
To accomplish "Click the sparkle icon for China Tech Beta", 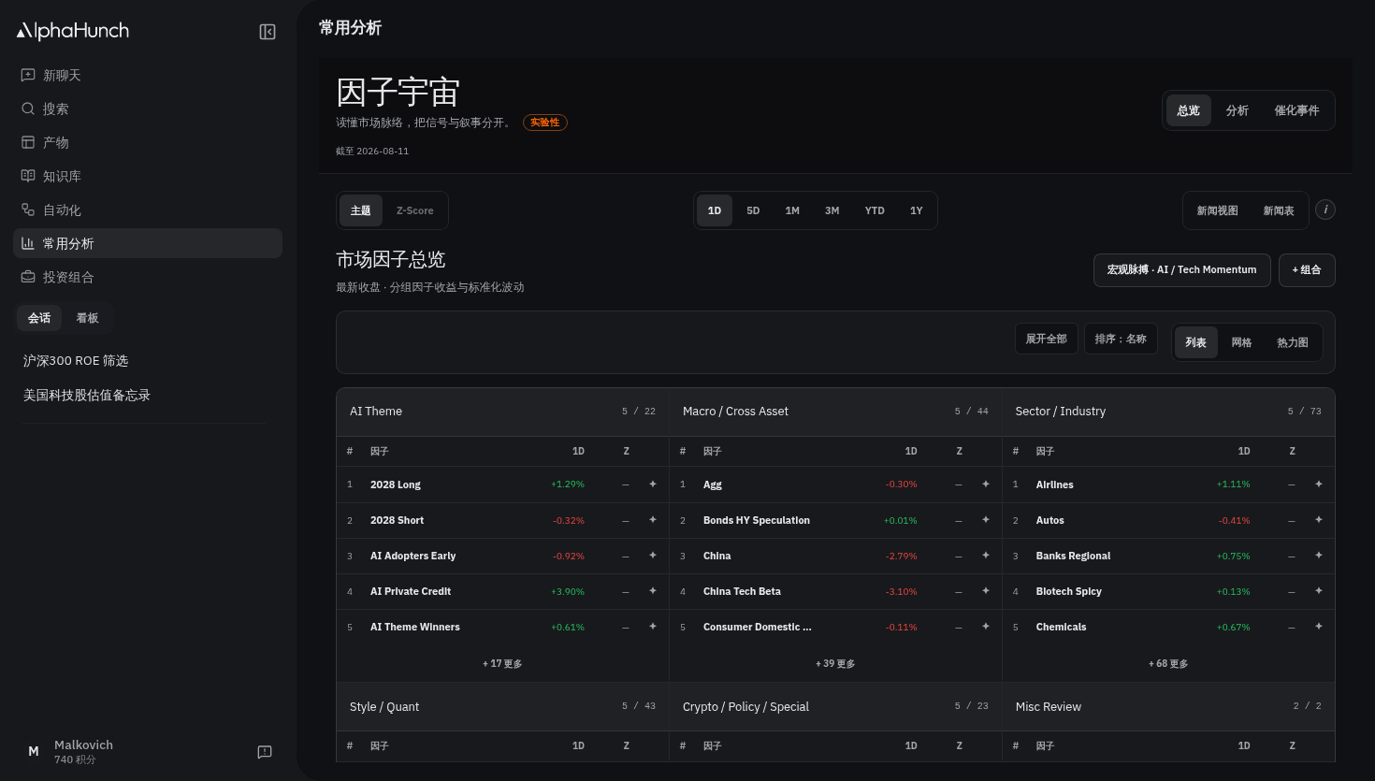I will (x=986, y=591).
